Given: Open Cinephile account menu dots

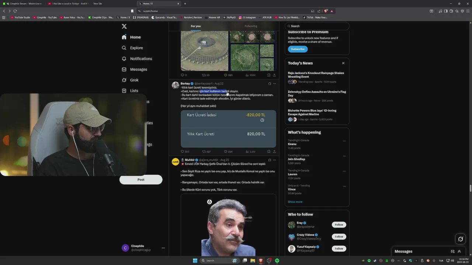Looking at the screenshot, I should tap(163, 248).
